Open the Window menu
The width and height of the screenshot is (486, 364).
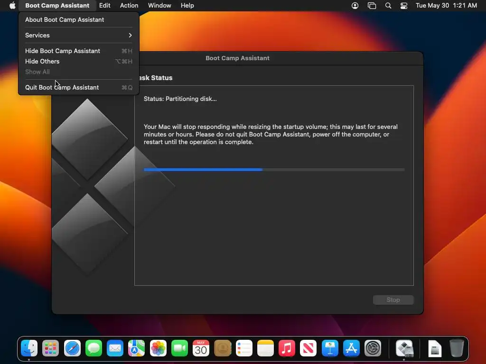coord(159,6)
